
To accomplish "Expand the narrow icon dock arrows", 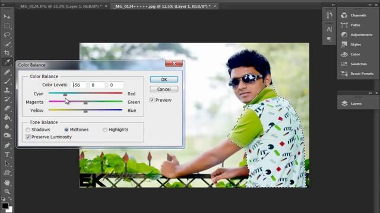I will (x=333, y=5).
